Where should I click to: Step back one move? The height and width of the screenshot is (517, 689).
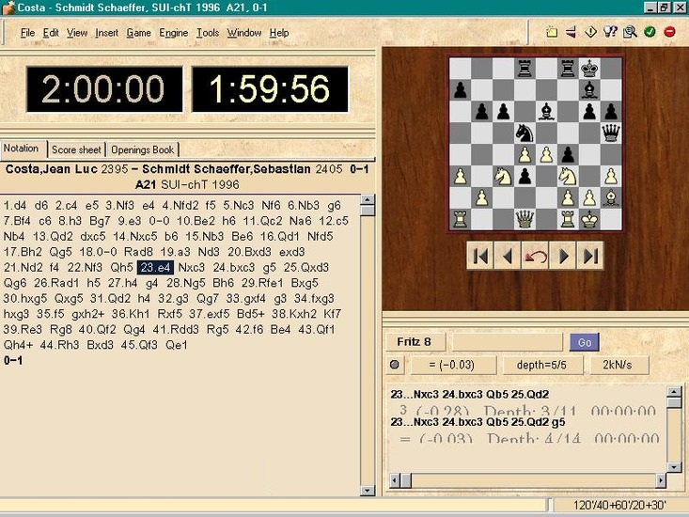click(508, 256)
